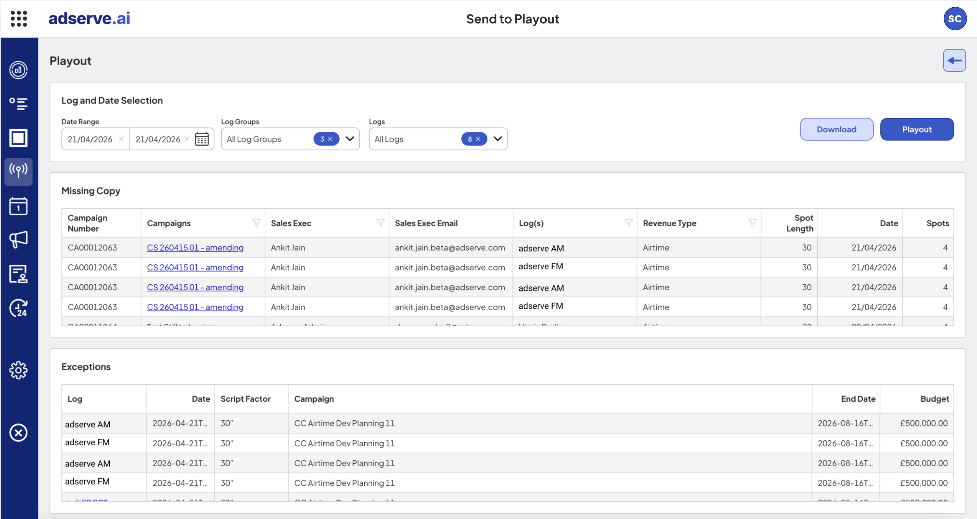This screenshot has width=977, height=519.
Task: Click the Spots column header
Action: pos(928,223)
